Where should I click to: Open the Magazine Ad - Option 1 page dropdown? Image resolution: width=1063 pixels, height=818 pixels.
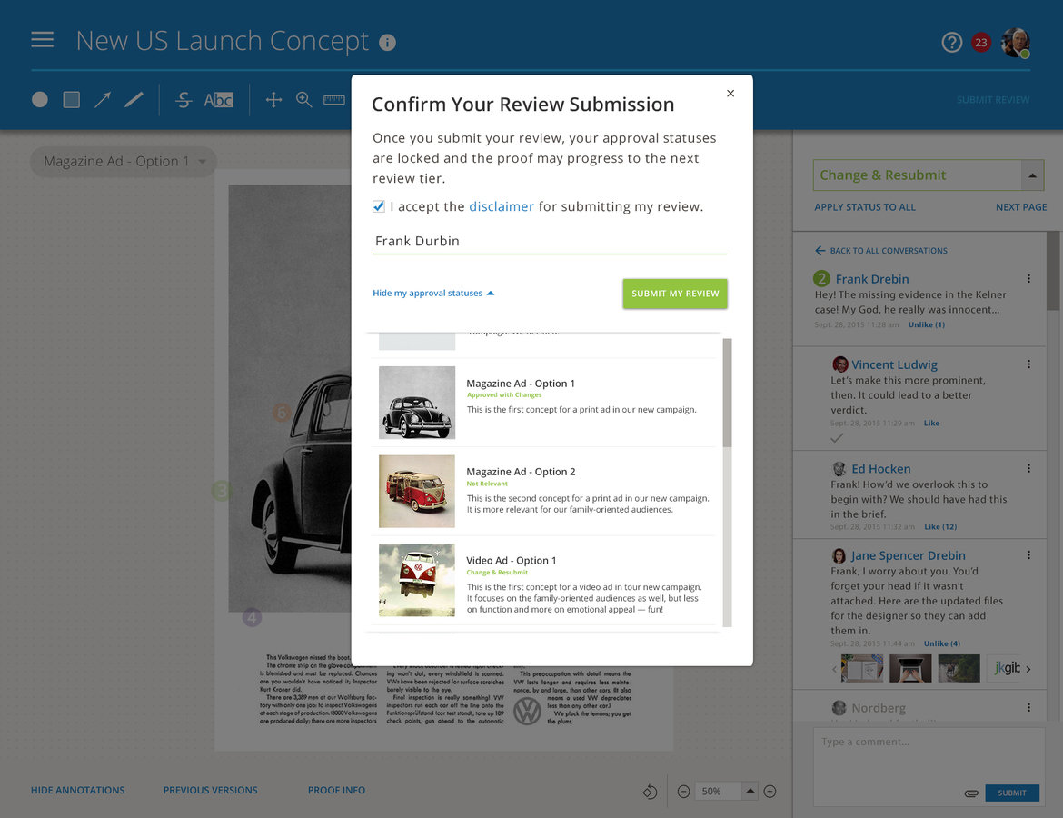click(124, 162)
